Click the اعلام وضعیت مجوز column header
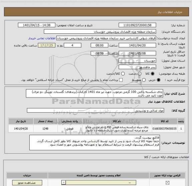 (x=99, y=175)
